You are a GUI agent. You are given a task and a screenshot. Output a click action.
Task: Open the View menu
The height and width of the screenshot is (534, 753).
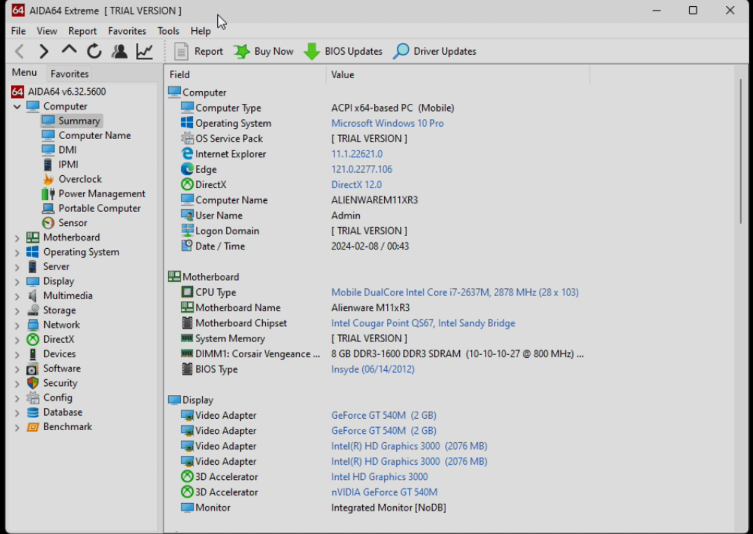(x=47, y=31)
